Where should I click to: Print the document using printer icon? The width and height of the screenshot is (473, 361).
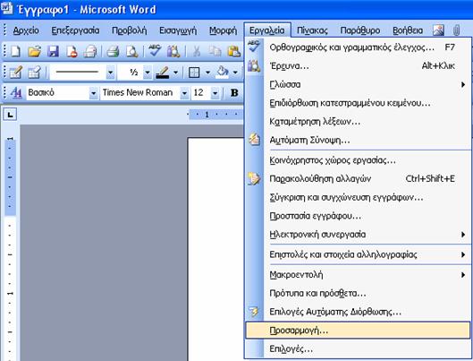(x=113, y=51)
